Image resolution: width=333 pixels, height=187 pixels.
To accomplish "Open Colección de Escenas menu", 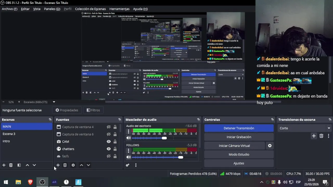I will tap(90, 9).
